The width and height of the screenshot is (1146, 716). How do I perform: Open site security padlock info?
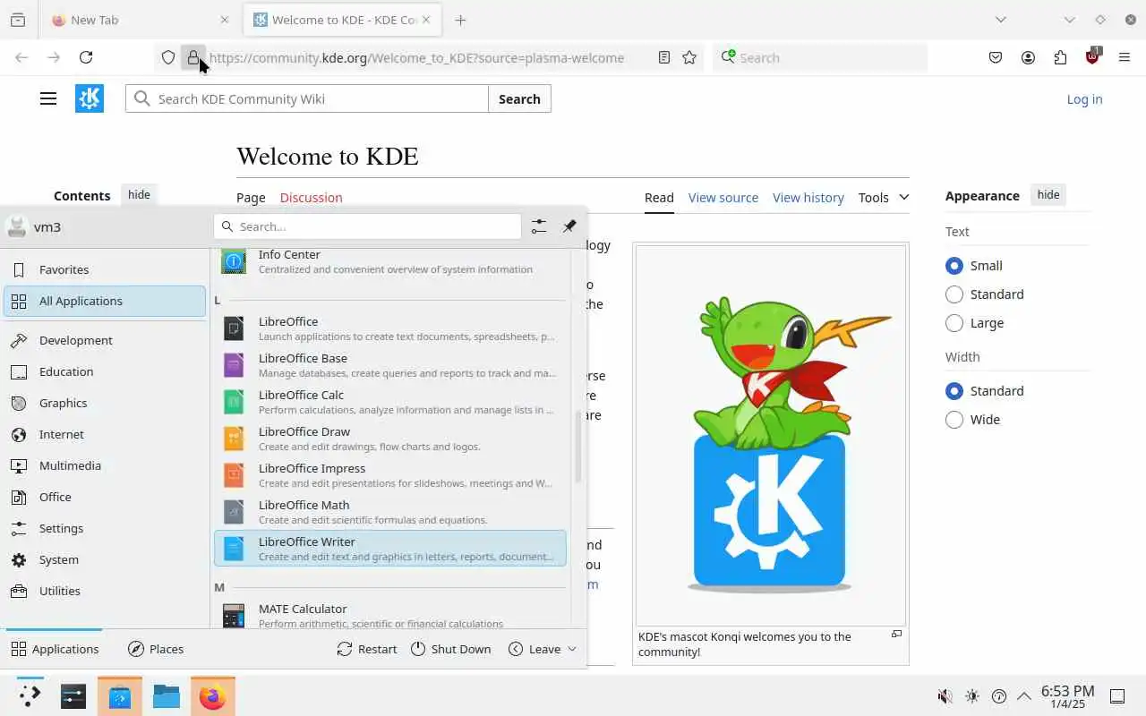coord(192,57)
